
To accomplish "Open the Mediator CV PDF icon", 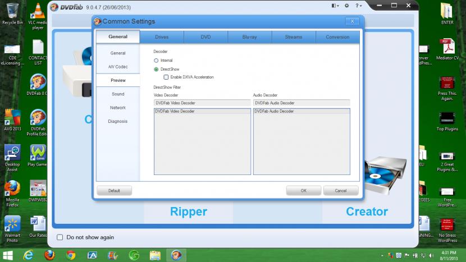I will [x=447, y=49].
